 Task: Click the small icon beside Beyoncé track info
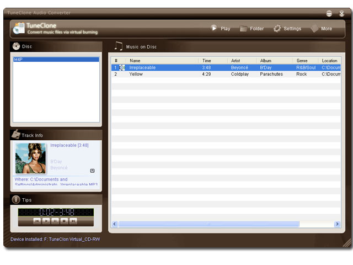pos(92,171)
